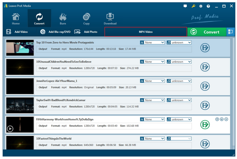237x159 pixels.
Task: Open subtitle dropdown for 10UnusualChildren video
Action: [152, 61]
